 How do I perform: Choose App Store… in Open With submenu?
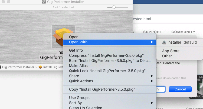pos(180,51)
